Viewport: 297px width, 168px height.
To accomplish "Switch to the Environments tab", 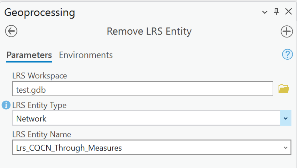I will pyautogui.click(x=86, y=55).
